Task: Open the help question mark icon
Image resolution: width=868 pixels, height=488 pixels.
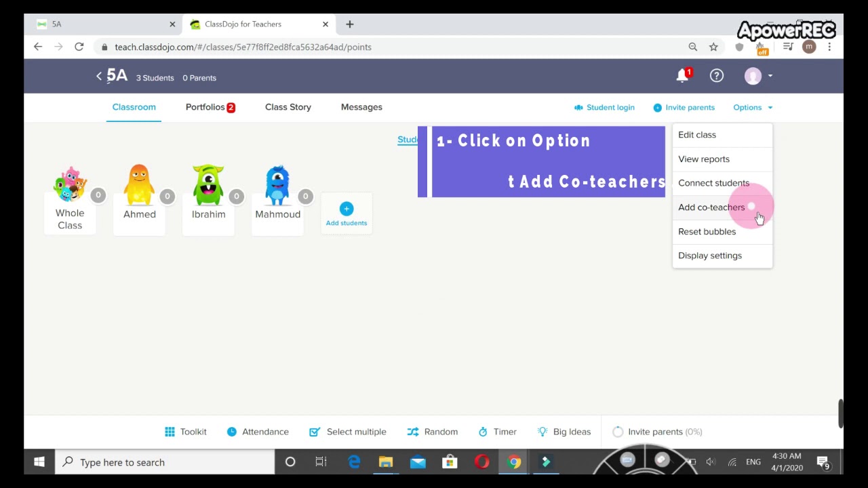Action: pyautogui.click(x=717, y=76)
